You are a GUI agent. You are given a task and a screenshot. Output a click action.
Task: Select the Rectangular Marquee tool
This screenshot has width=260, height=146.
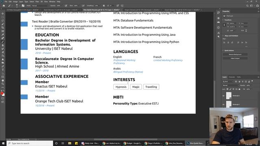pos(3,17)
